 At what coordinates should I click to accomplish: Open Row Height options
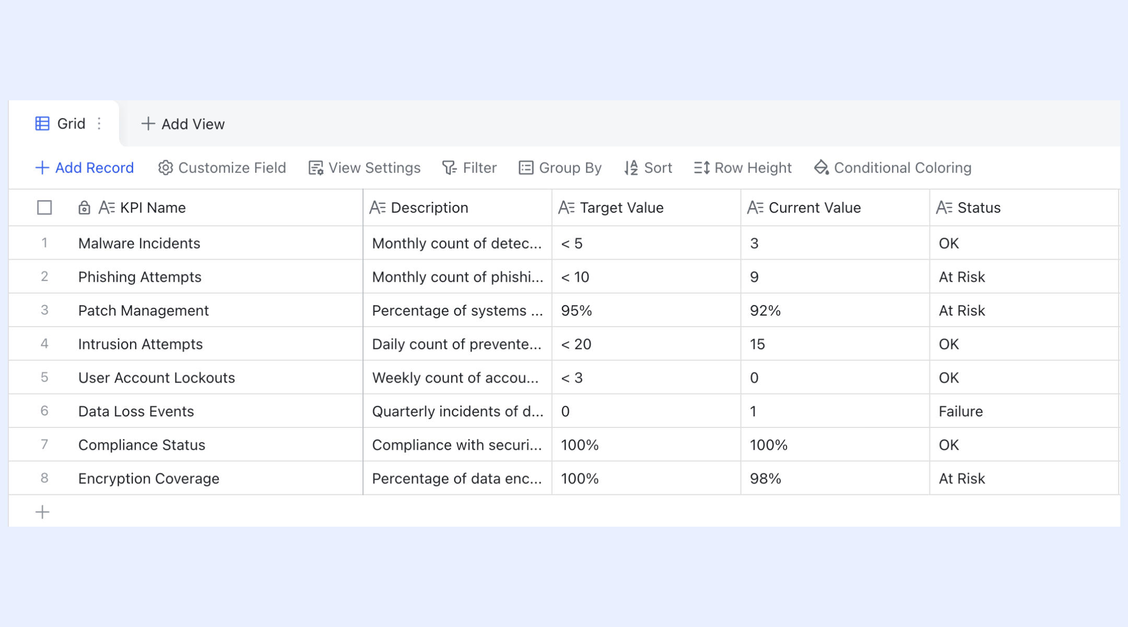(x=743, y=168)
